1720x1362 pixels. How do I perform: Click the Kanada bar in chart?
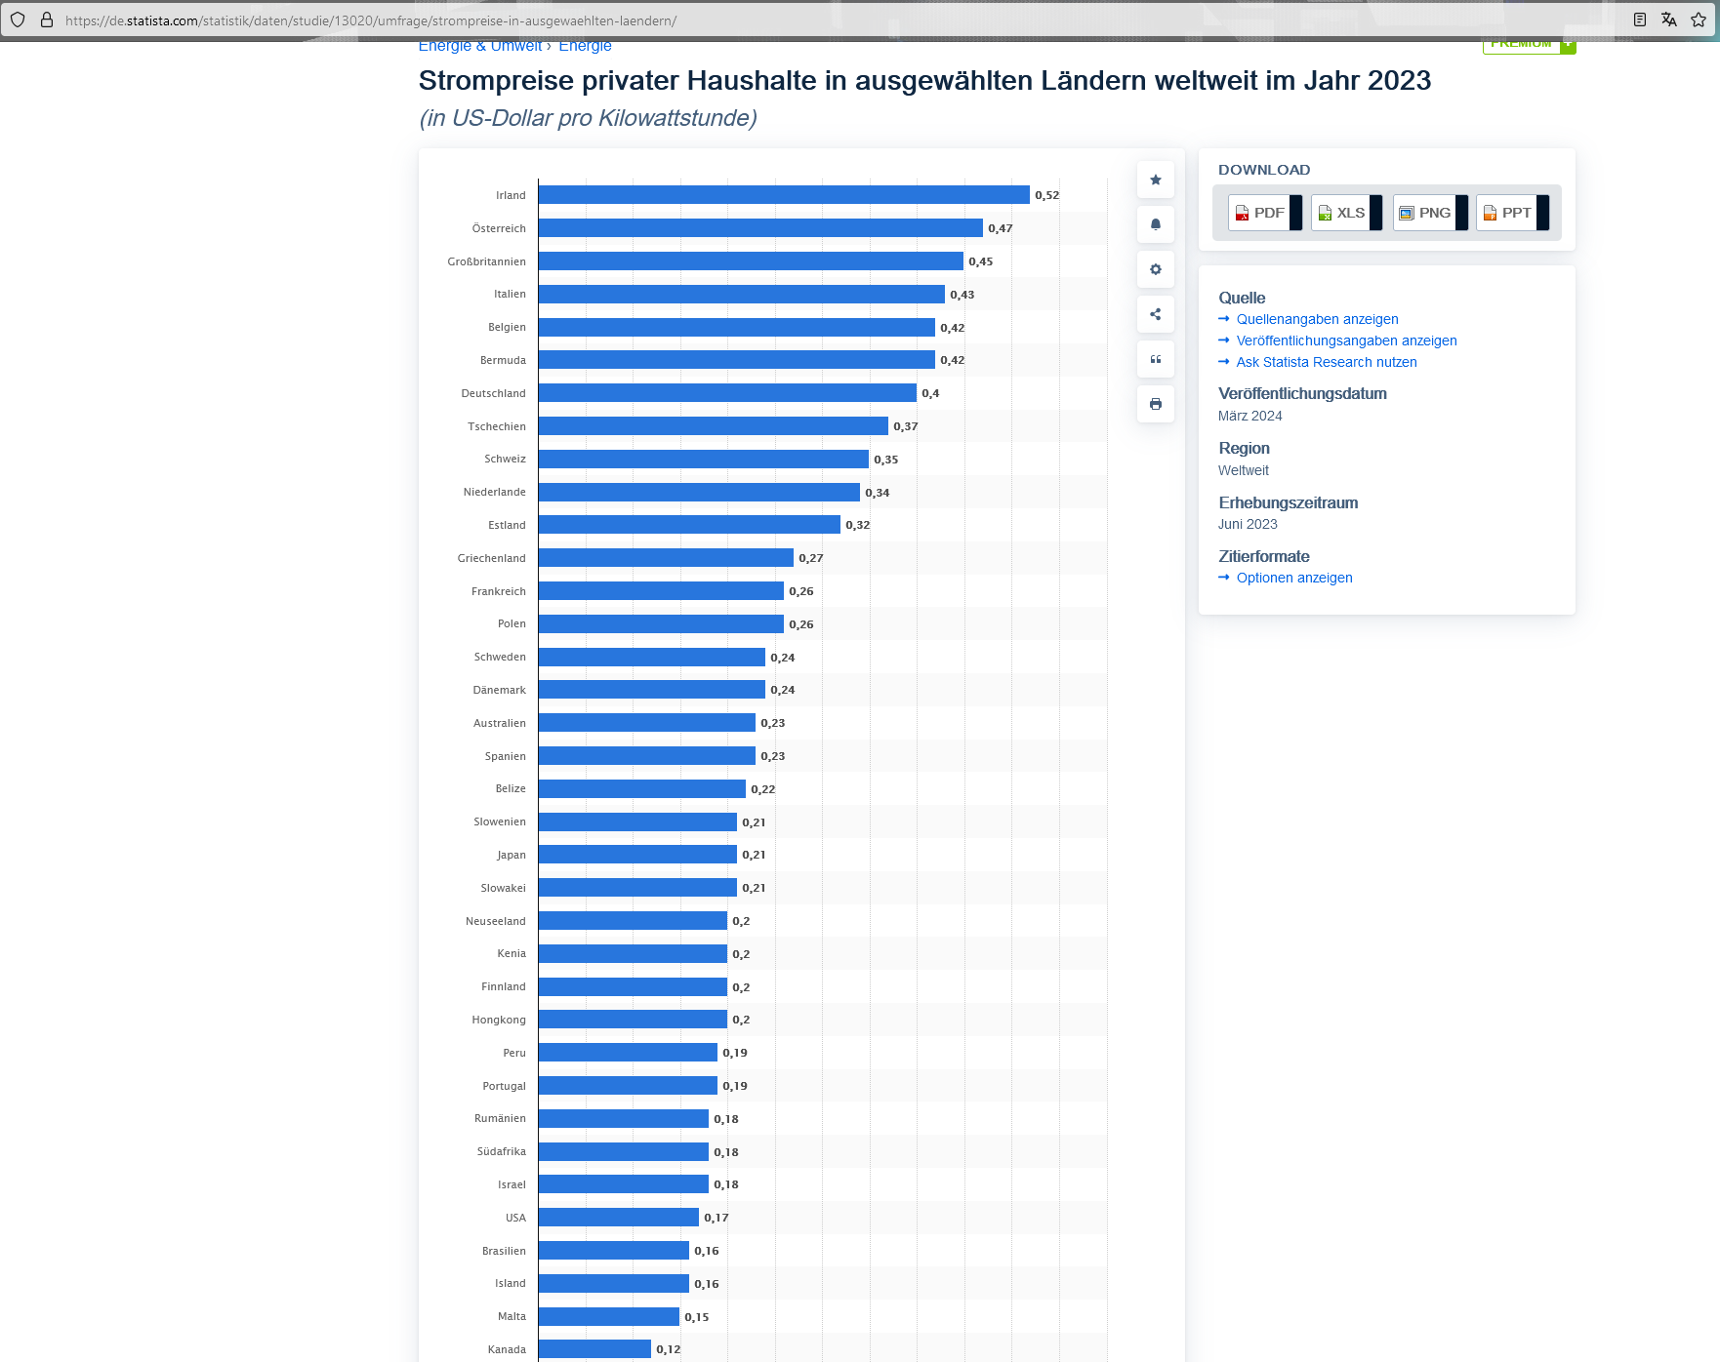[x=594, y=1349]
